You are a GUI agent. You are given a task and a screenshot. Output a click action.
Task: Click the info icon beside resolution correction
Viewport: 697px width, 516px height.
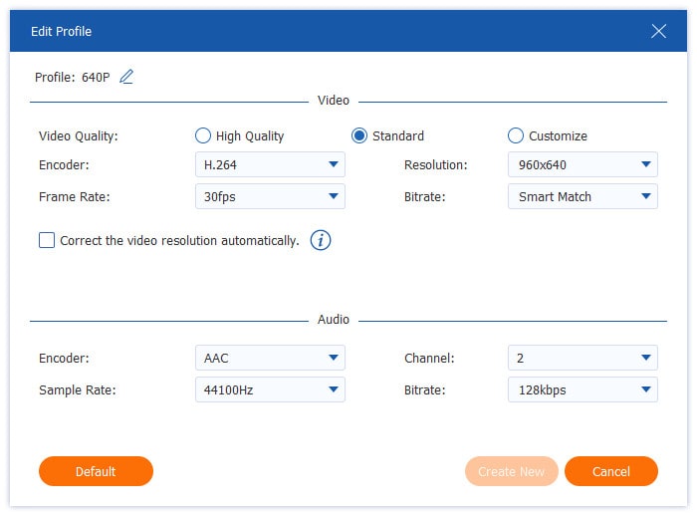(320, 240)
